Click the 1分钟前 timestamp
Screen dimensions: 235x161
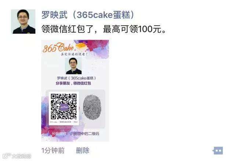tap(53, 150)
